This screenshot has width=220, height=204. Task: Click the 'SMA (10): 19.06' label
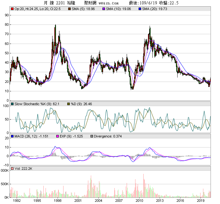pos(118,9)
